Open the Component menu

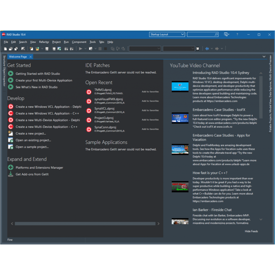click(79, 42)
